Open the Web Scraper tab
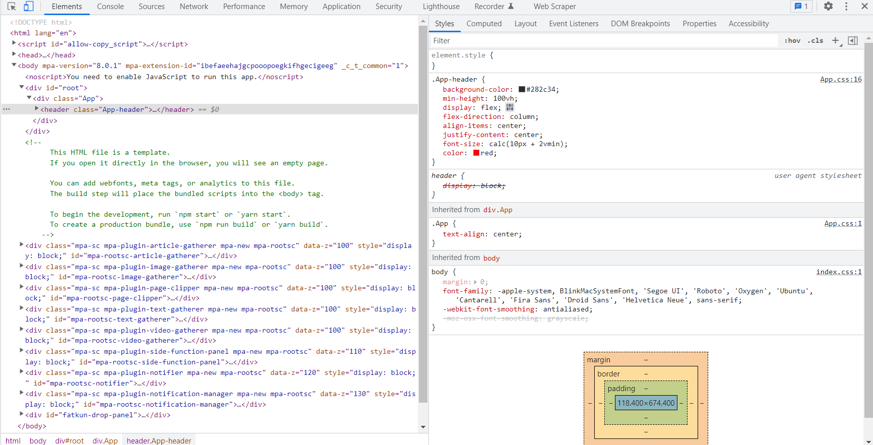This screenshot has height=445, width=873. click(554, 7)
